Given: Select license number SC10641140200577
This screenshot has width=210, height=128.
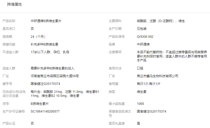Looking at the screenshot, I should coord(45,112).
